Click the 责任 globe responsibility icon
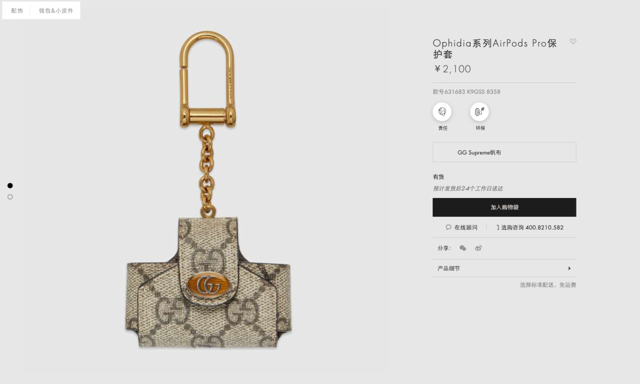 point(442,111)
